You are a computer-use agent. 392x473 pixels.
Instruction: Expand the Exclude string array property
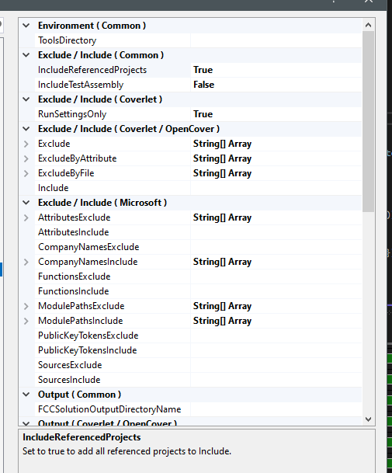[26, 144]
